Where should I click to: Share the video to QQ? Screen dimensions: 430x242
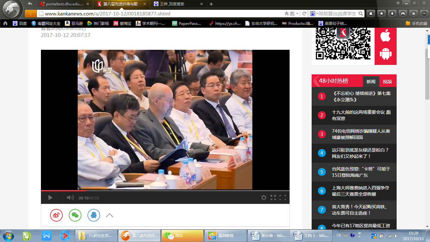pyautogui.click(x=94, y=215)
